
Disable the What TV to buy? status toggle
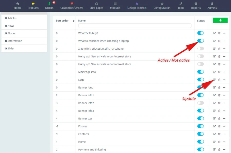pos(200,33)
